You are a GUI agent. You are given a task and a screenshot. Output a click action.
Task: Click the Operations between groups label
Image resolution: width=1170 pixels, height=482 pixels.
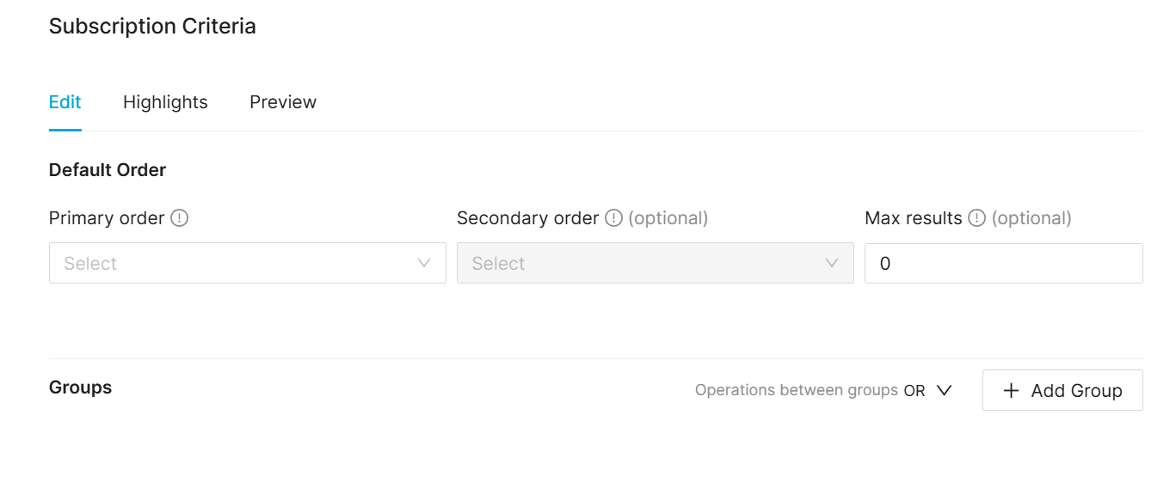tap(796, 390)
